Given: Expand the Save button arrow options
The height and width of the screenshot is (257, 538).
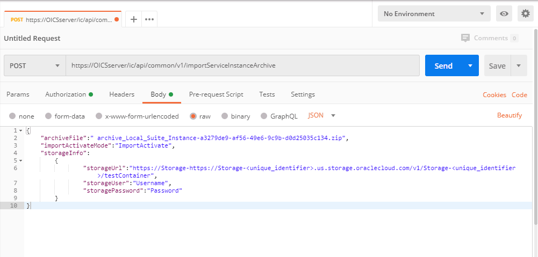Looking at the screenshot, I should tap(519, 65).
